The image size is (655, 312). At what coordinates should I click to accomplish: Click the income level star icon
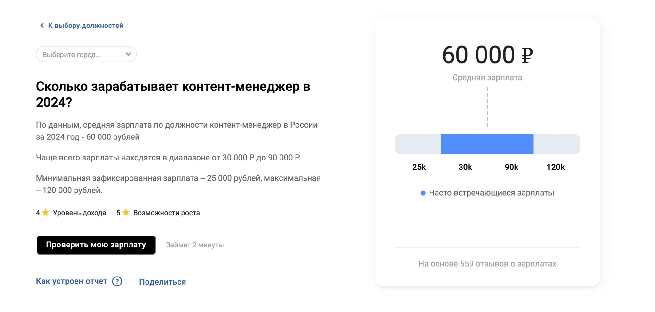tap(46, 212)
